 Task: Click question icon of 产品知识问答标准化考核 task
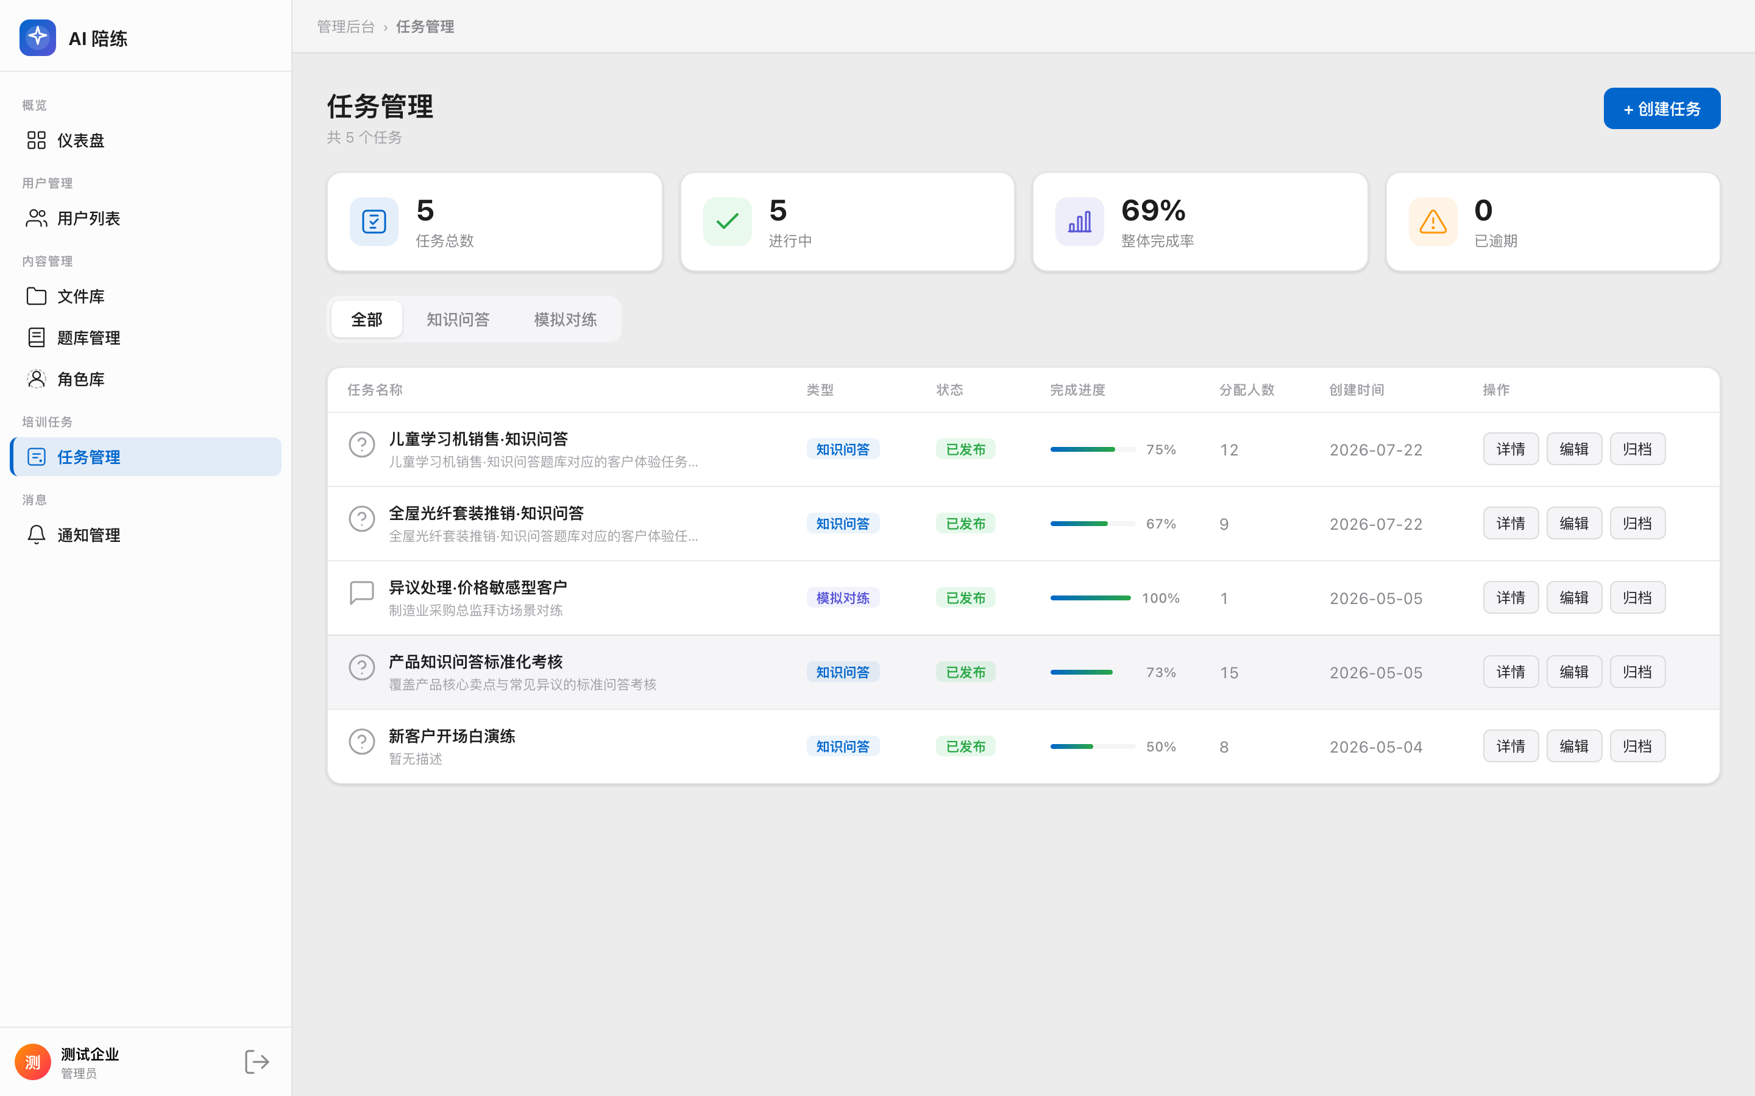tap(362, 667)
